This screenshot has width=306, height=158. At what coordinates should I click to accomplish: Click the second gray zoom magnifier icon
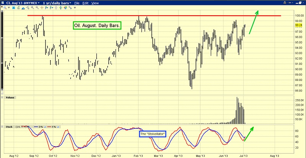(x=37, y=8)
